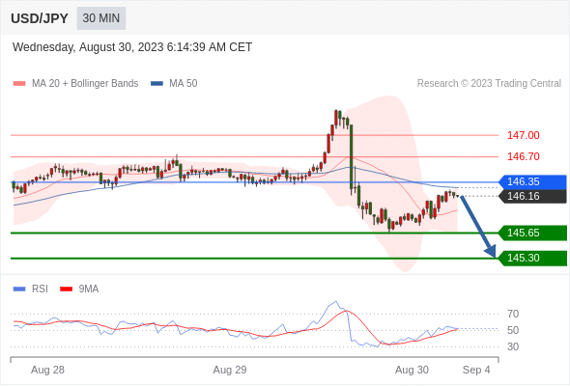Click the blue downward forecast arrow
Screen dimensions: 570x386
478,227
